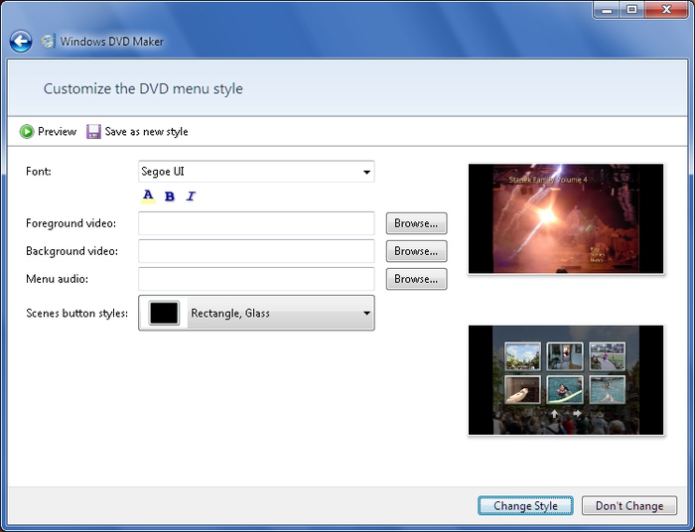Click the green Preview play icon

click(27, 132)
